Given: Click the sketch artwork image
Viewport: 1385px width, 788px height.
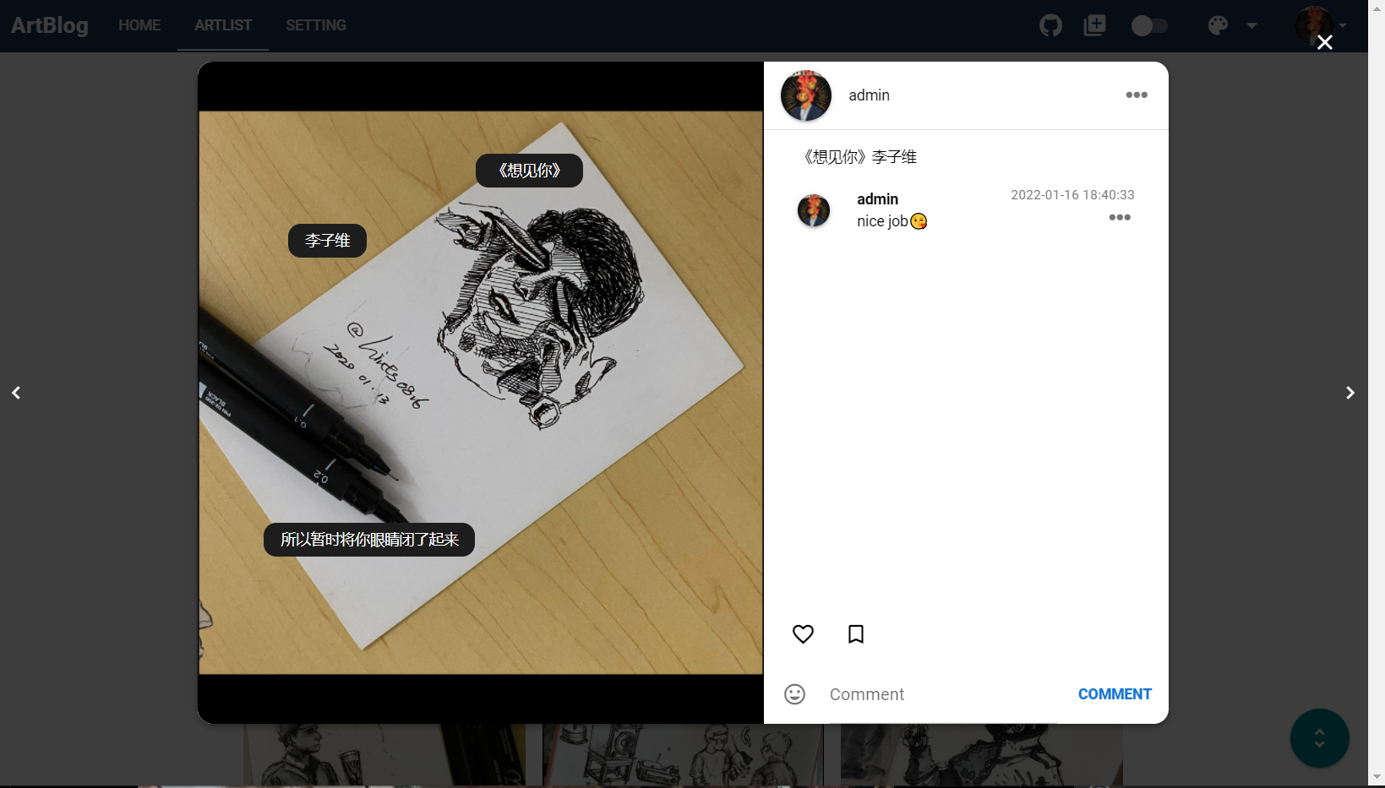Looking at the screenshot, I should point(480,393).
